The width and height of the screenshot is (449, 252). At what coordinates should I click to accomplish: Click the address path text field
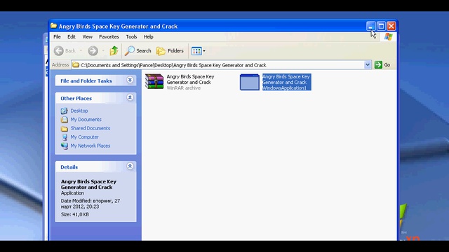pos(217,65)
